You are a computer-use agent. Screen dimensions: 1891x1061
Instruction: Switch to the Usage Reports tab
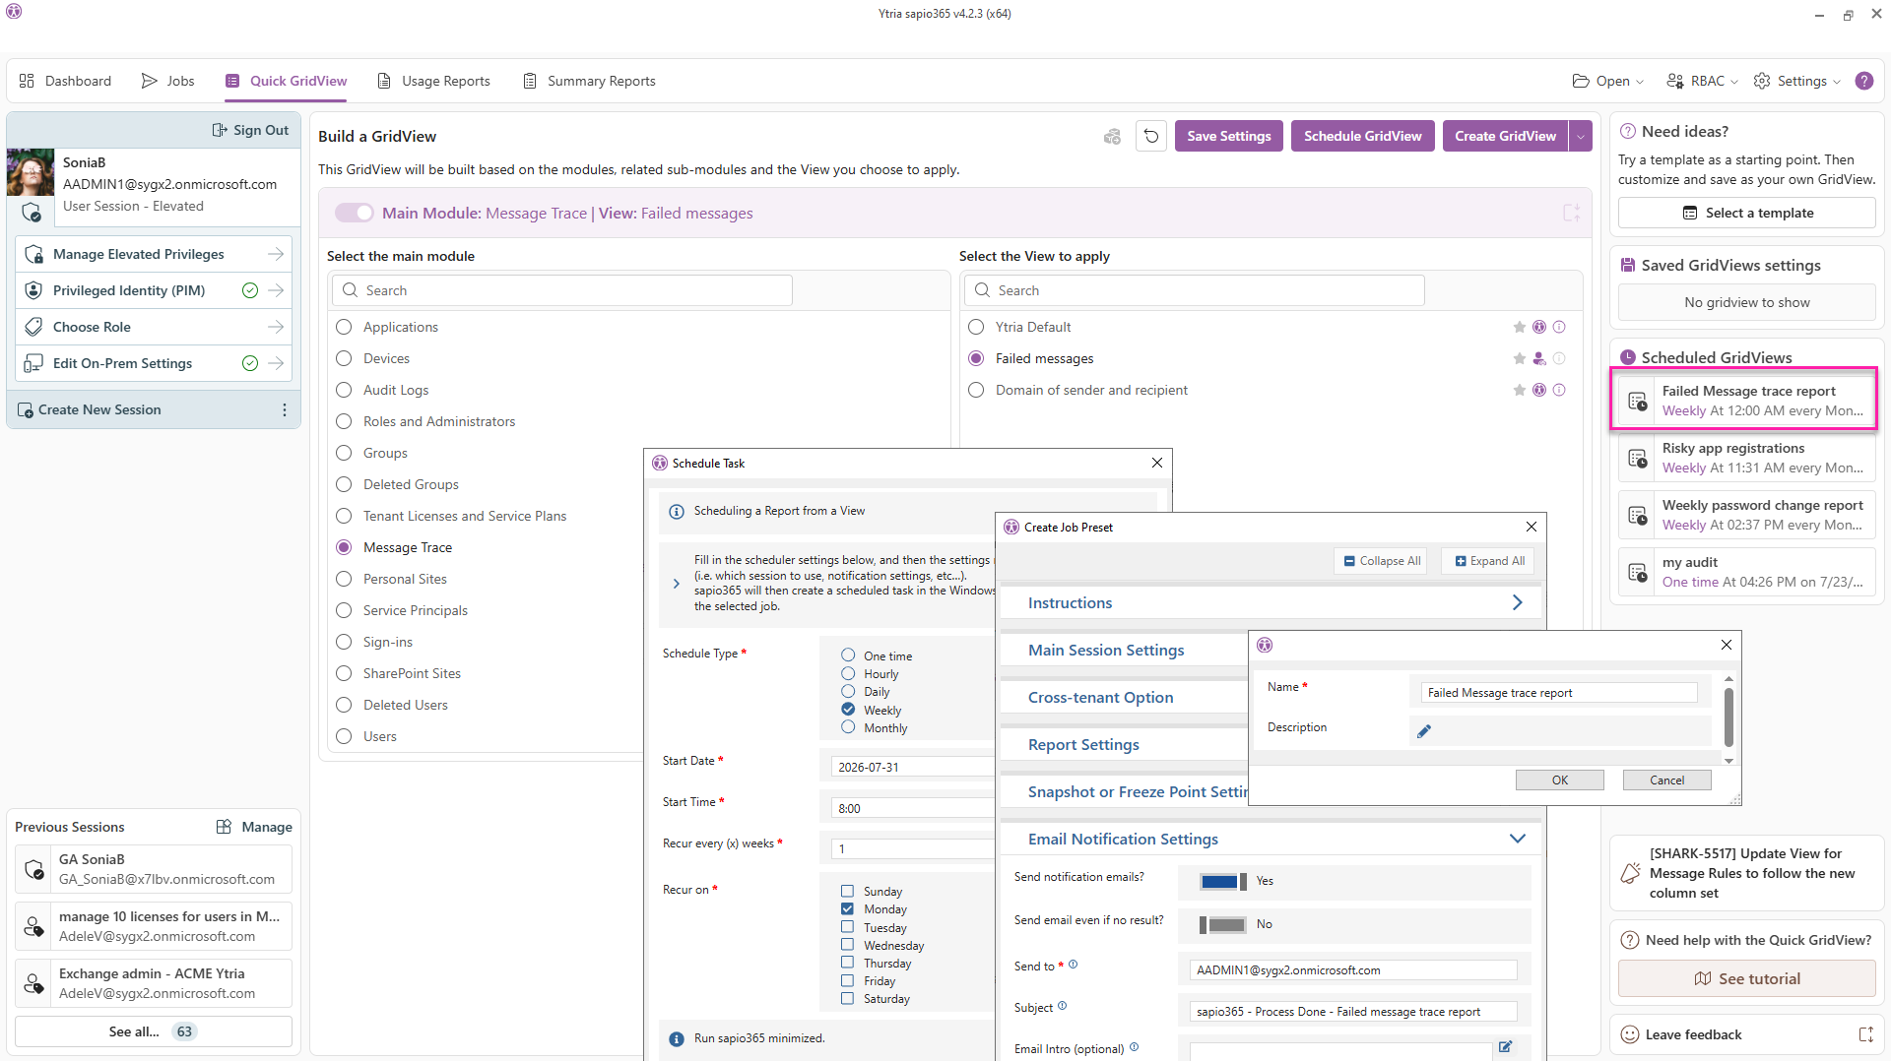pos(434,81)
